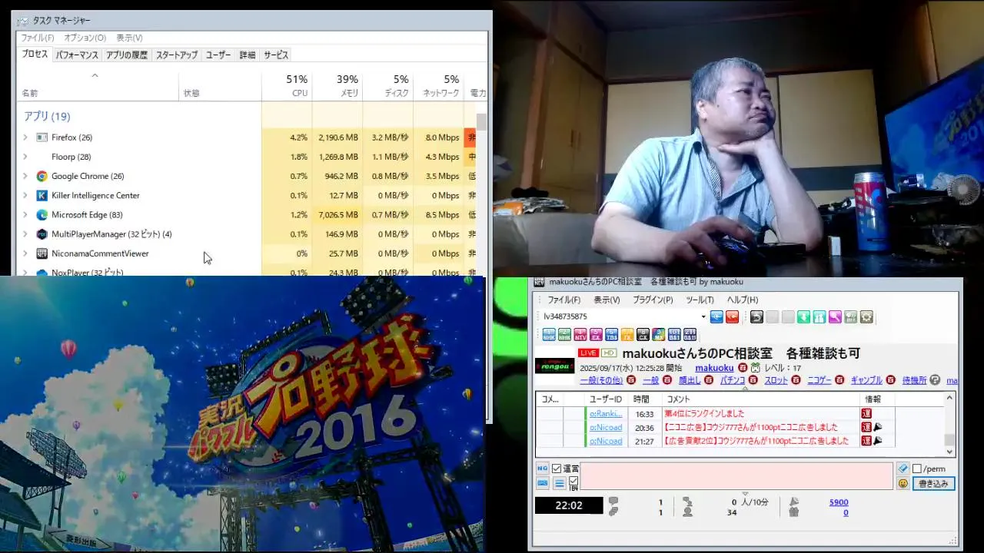Select the 2,190.6 MB memory cell for Firefox
The width and height of the screenshot is (984, 553).
tap(337, 137)
